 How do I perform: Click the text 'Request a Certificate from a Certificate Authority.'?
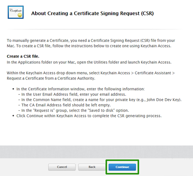click(x=51, y=78)
